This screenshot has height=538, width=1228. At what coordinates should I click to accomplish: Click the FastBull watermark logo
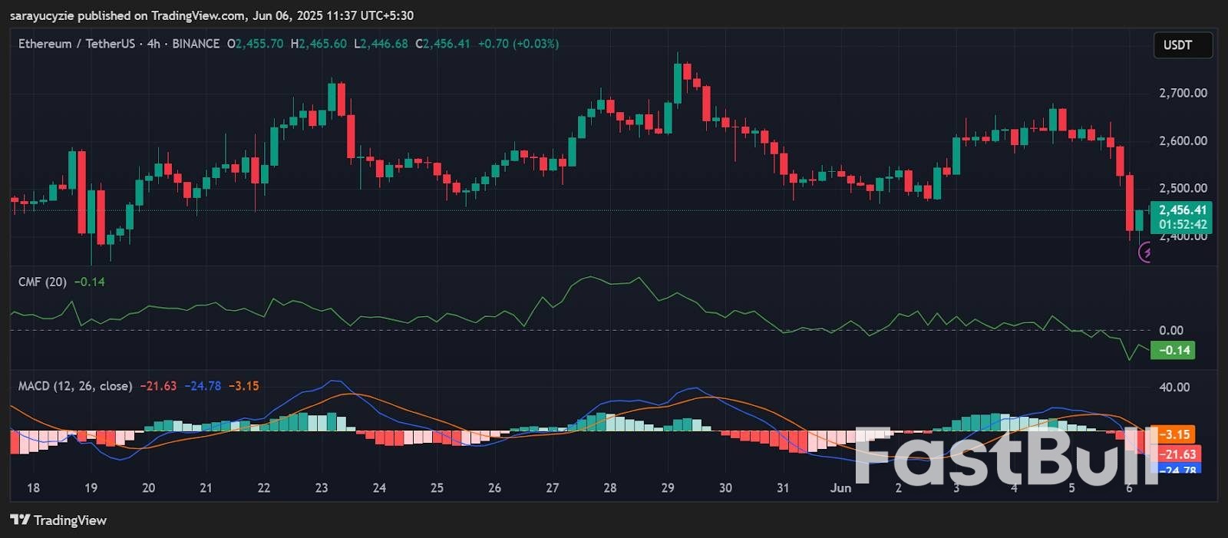click(x=1005, y=457)
